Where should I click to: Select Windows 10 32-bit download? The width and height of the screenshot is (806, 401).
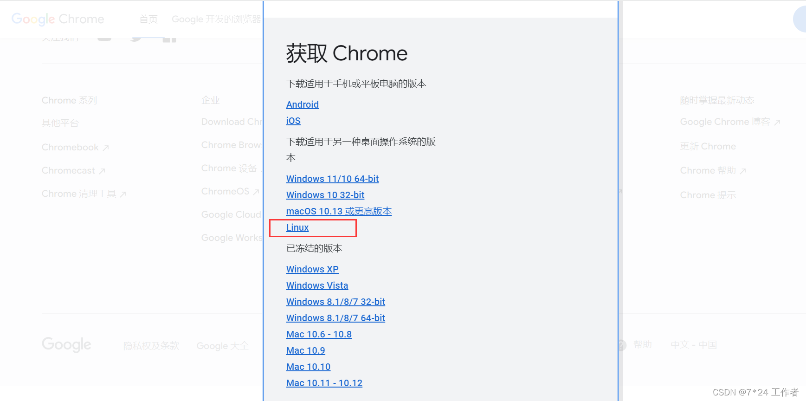click(325, 195)
